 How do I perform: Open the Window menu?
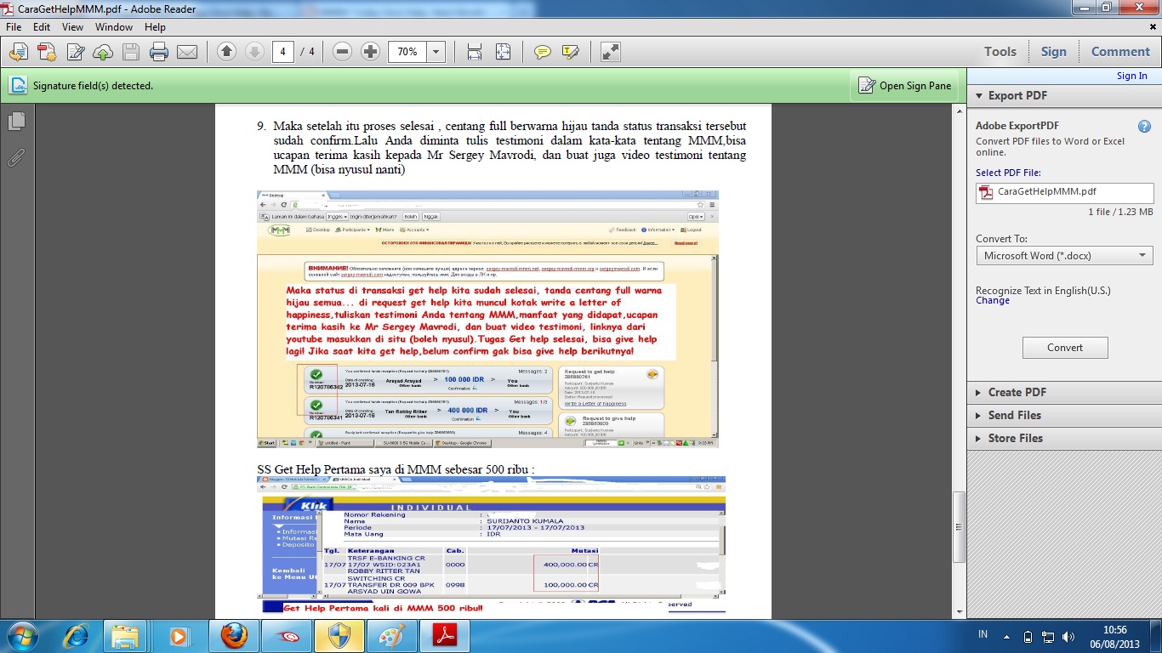[x=114, y=27]
